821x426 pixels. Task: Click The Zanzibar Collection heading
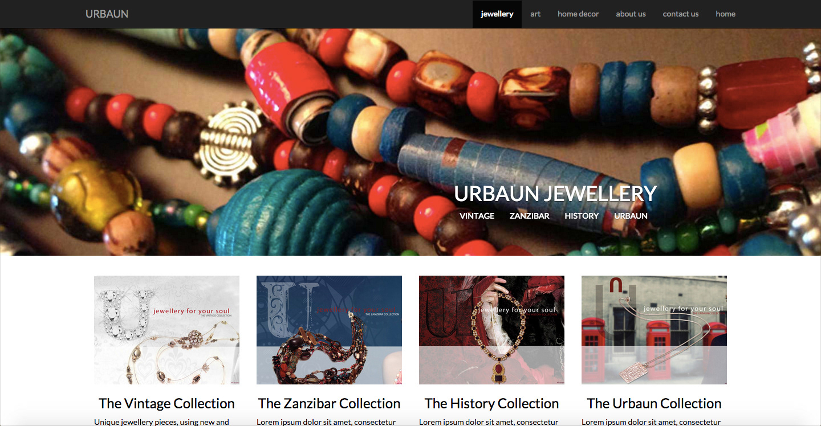[x=329, y=403]
